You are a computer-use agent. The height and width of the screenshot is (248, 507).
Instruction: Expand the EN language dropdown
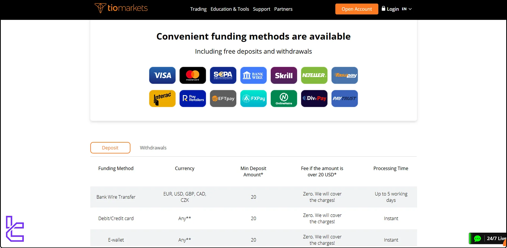pos(407,9)
